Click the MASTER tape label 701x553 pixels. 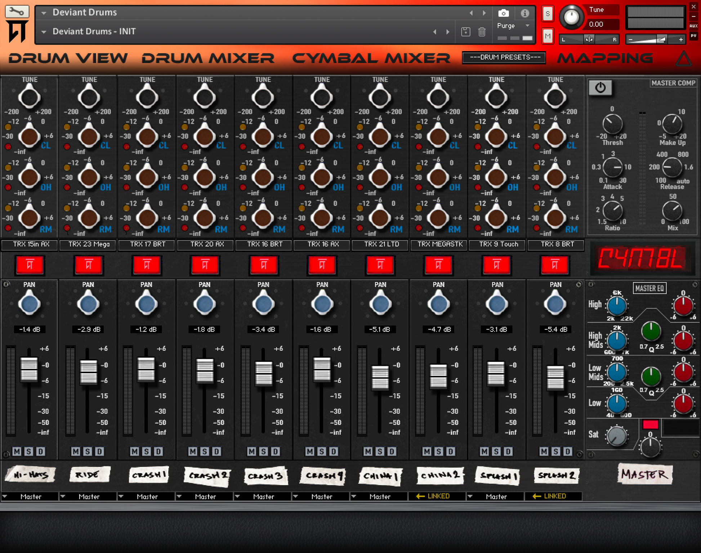[x=644, y=474]
